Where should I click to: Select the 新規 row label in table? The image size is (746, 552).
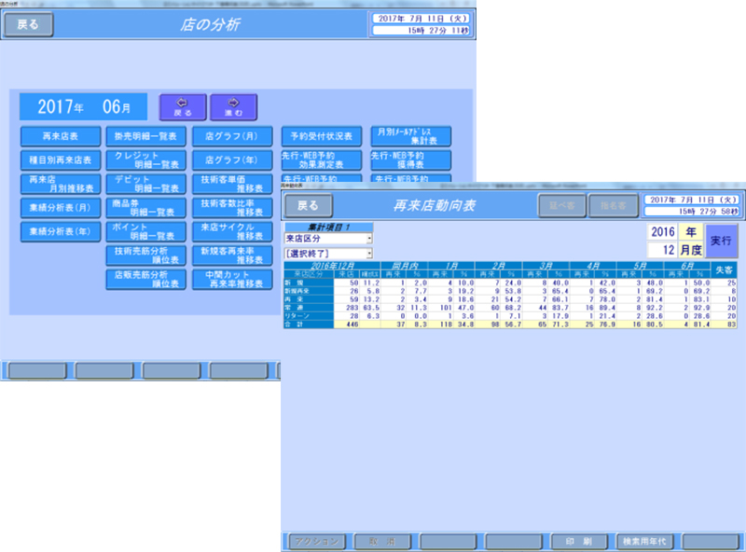309,283
